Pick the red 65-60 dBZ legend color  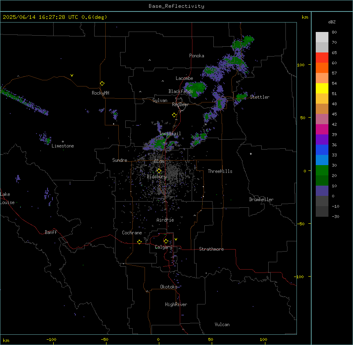pos(322,58)
